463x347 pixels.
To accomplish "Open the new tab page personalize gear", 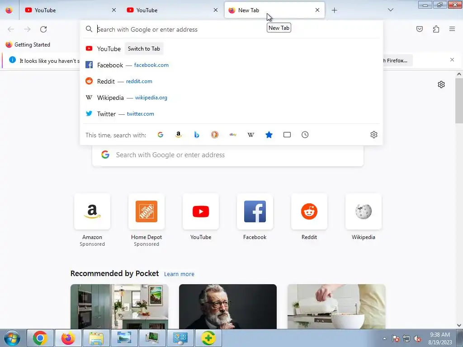I will click(x=441, y=84).
